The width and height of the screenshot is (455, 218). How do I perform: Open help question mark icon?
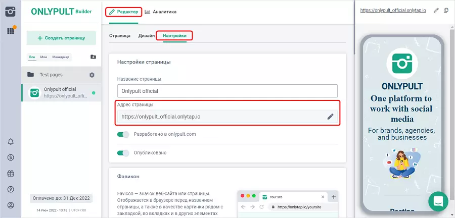click(x=10, y=189)
